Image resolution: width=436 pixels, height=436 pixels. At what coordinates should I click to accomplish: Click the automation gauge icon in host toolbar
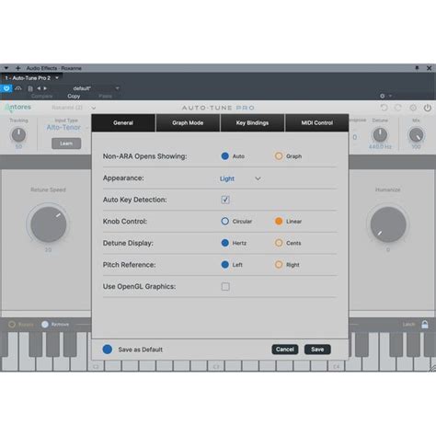[x=18, y=88]
